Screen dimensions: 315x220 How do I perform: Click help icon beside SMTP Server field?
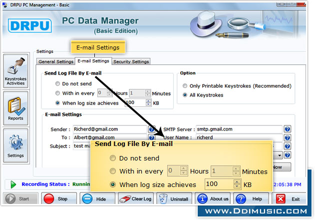(x=288, y=129)
